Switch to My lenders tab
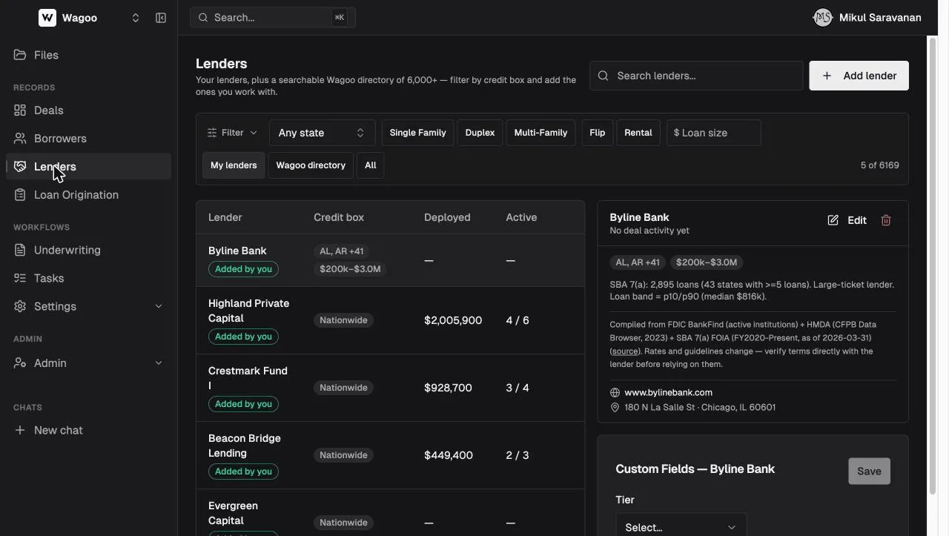Viewport: 949px width, 536px height. click(x=234, y=165)
